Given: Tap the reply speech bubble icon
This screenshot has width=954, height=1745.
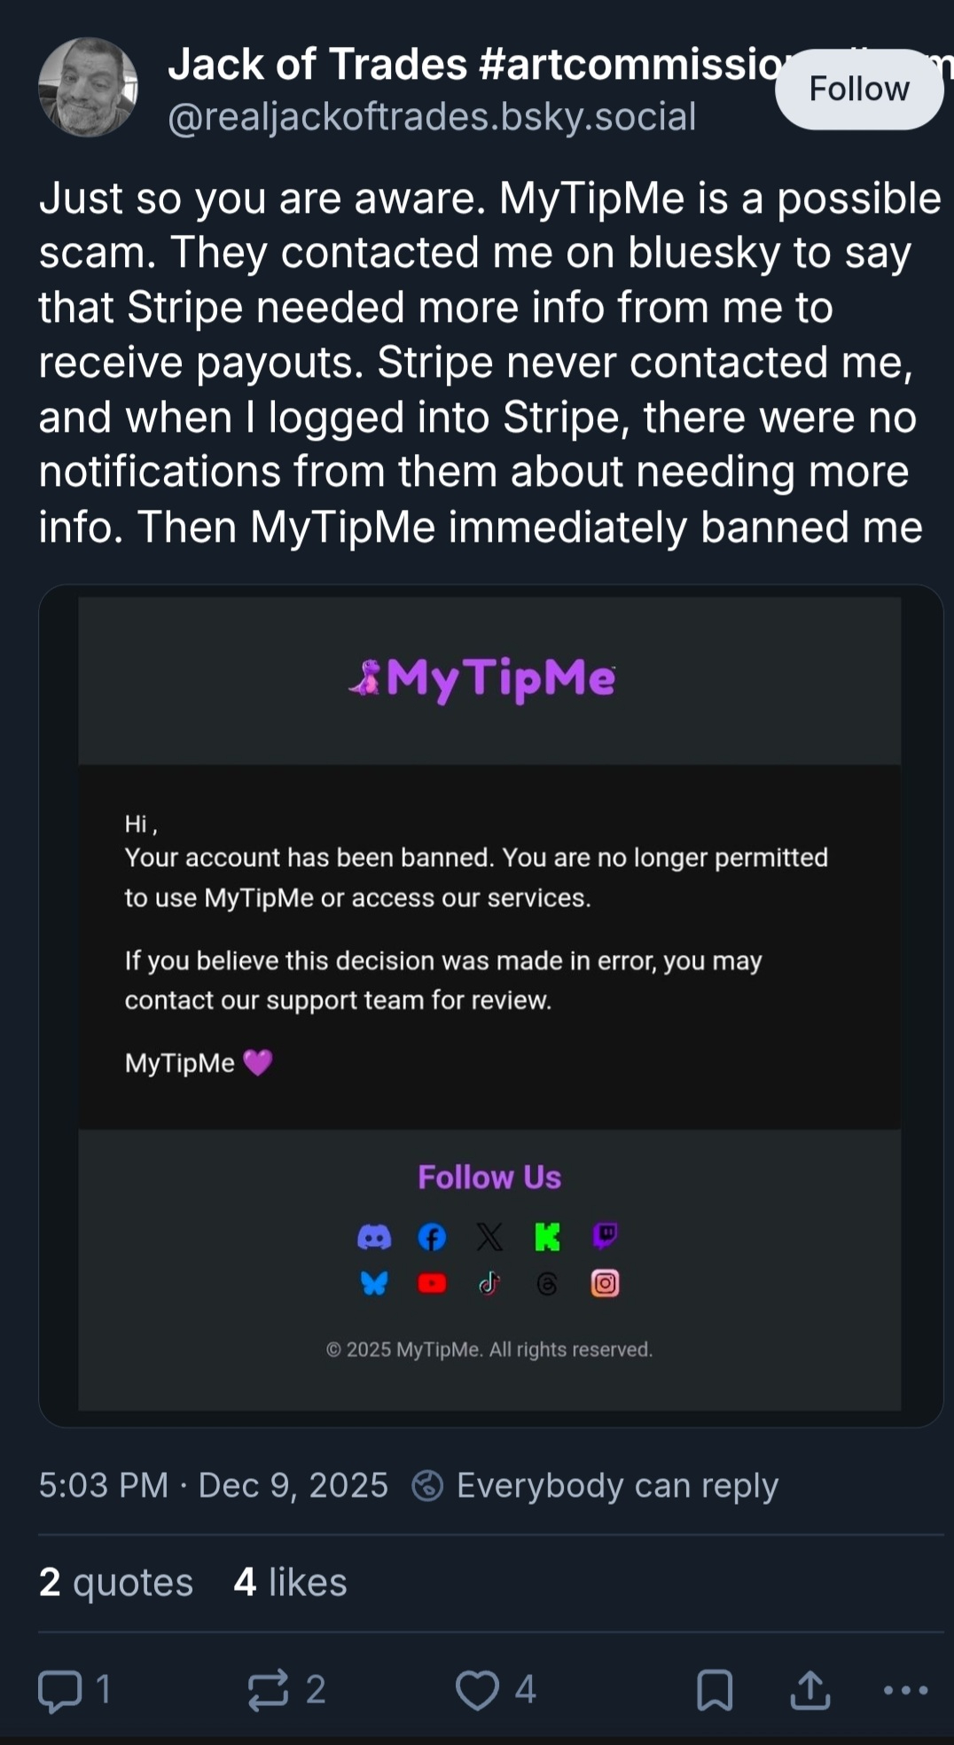Looking at the screenshot, I should tap(59, 1690).
